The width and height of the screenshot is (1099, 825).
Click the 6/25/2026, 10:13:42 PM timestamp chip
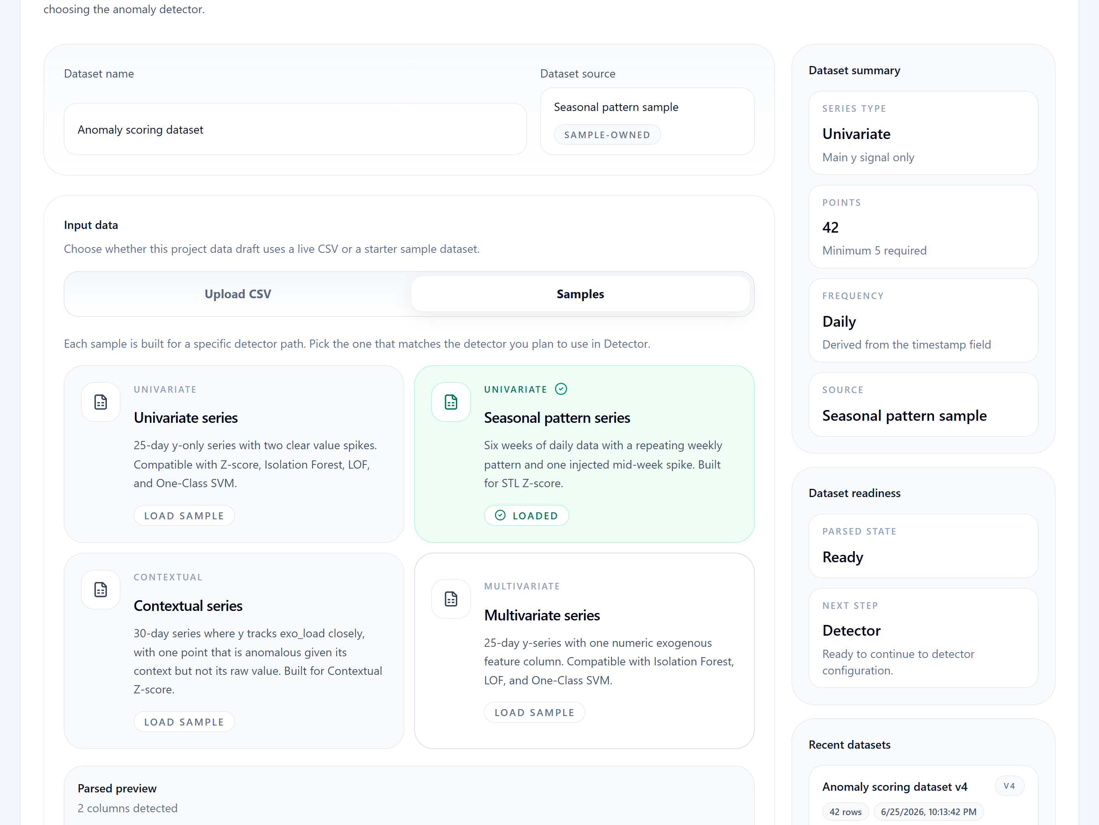click(929, 811)
